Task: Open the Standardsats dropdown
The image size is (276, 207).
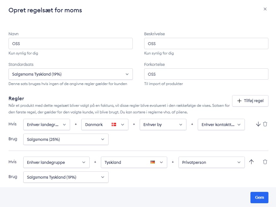Action: [71, 74]
